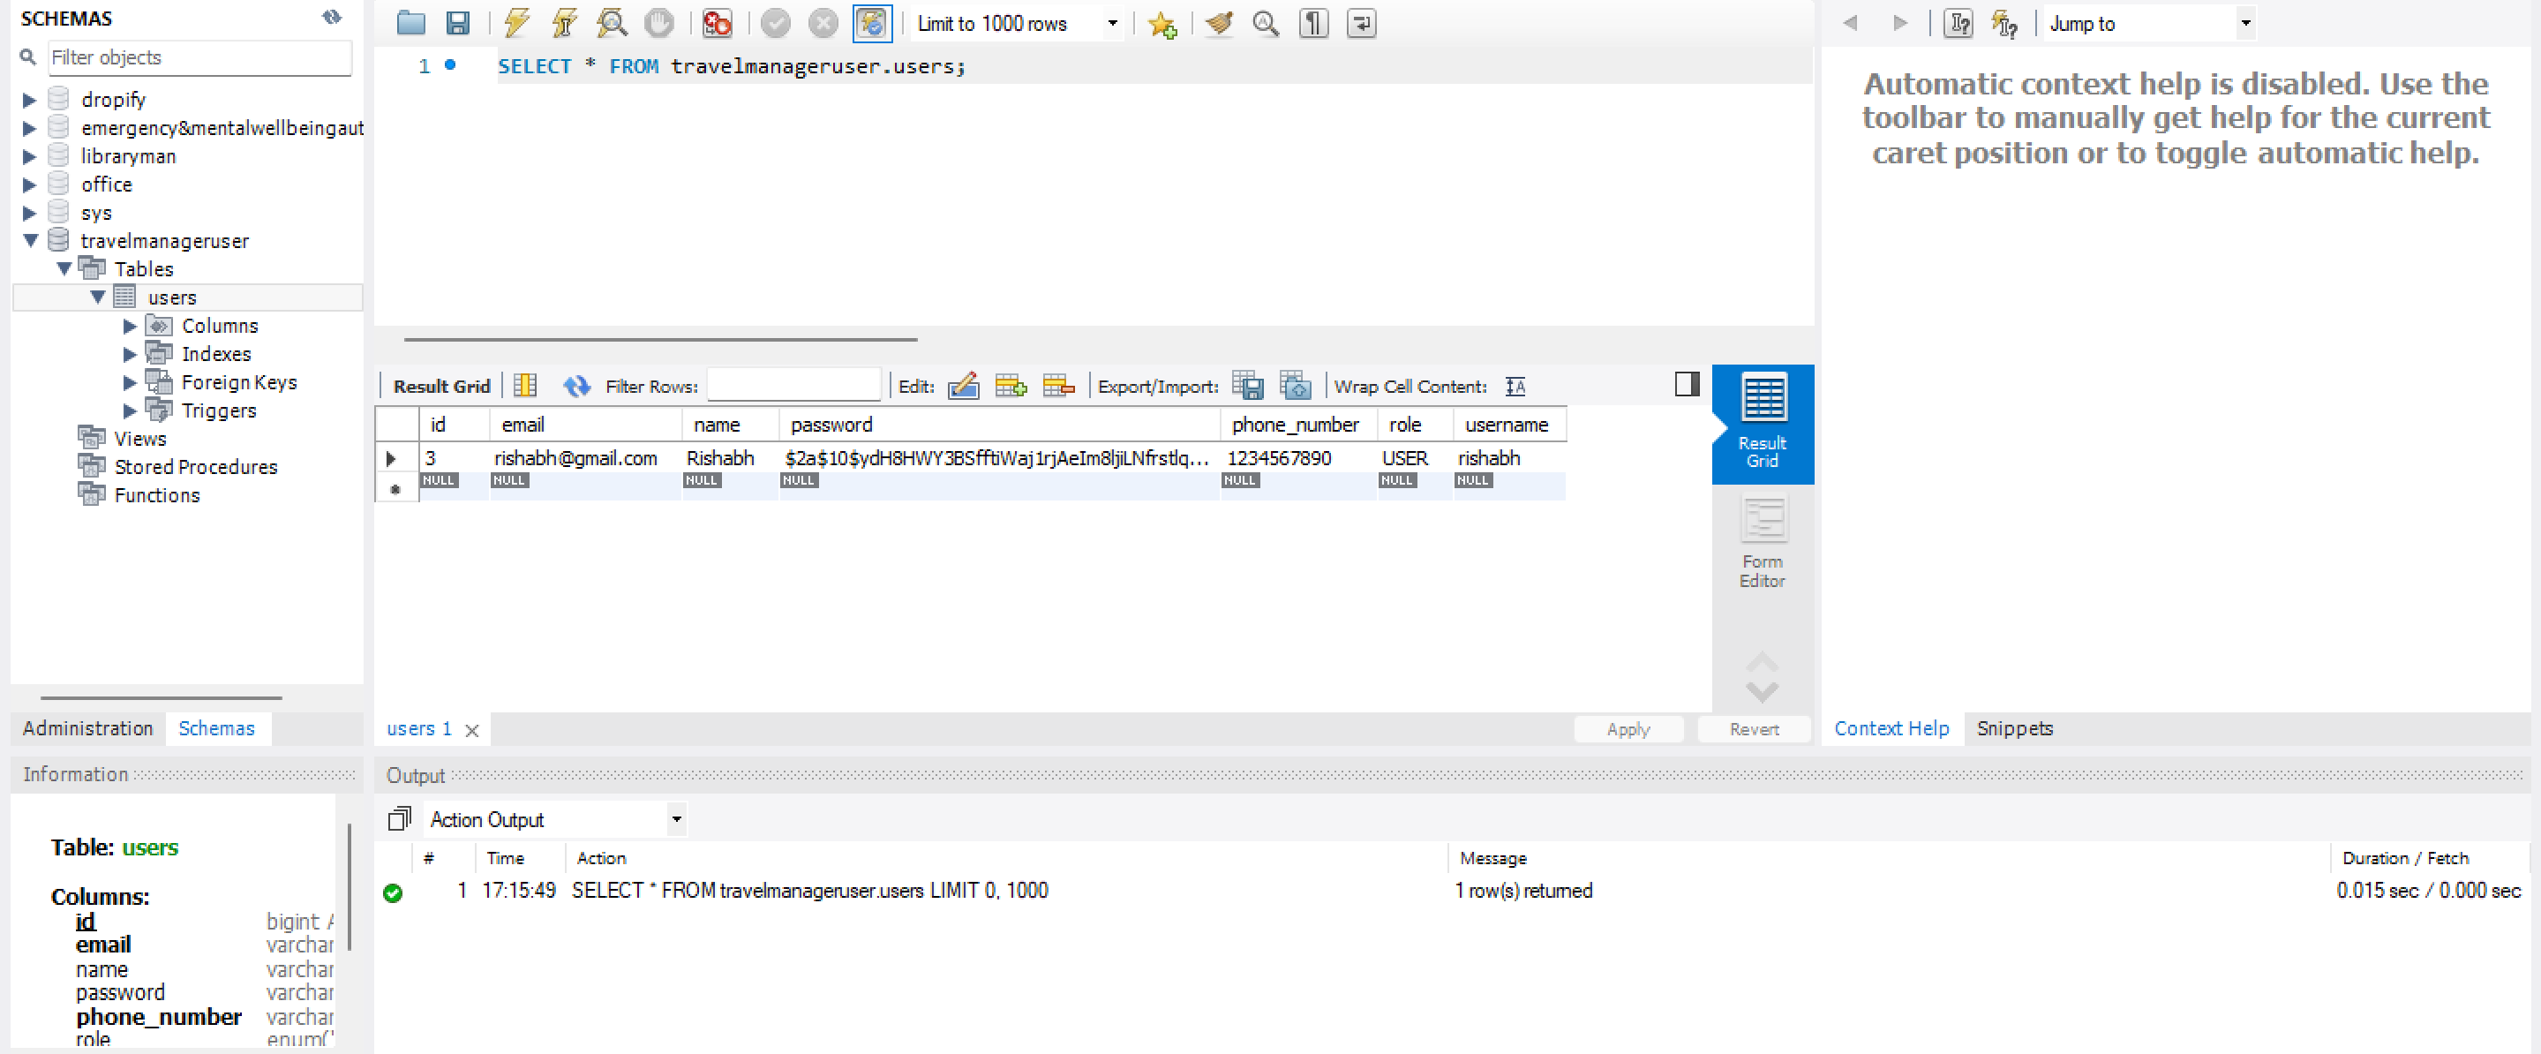Expand the Columns node under users
This screenshot has width=2541, height=1054.
coord(131,326)
